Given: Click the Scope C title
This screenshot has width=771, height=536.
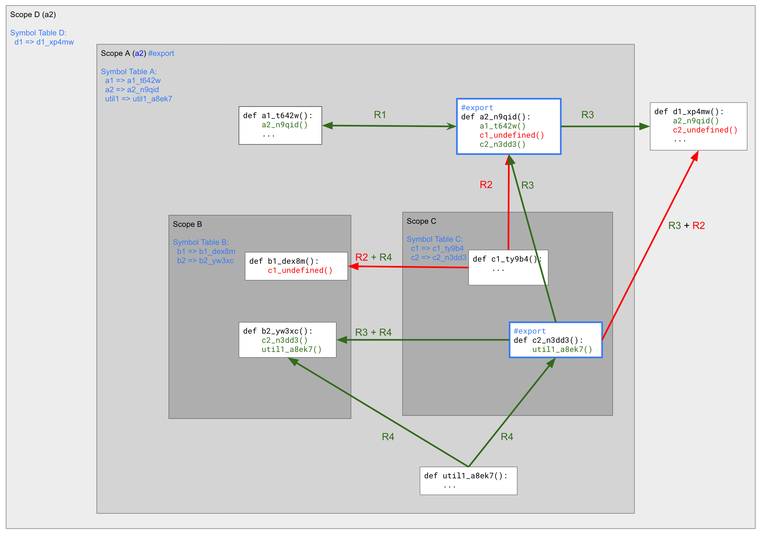Looking at the screenshot, I should click(x=421, y=221).
